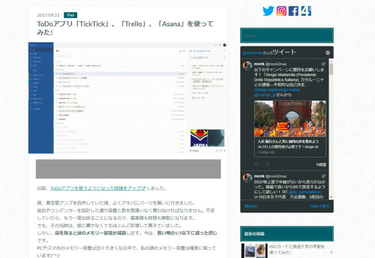Click the widget scrollbar down arrow
Viewport: 375px width, 258px height.
(x=331, y=197)
